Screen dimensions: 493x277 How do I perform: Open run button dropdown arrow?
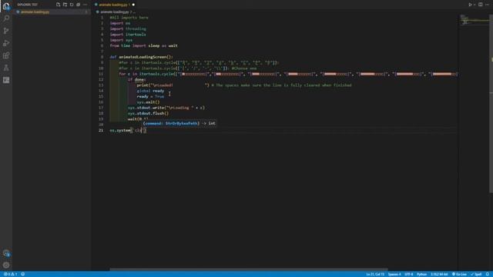(x=475, y=5)
